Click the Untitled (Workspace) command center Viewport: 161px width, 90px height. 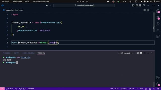(84, 5)
